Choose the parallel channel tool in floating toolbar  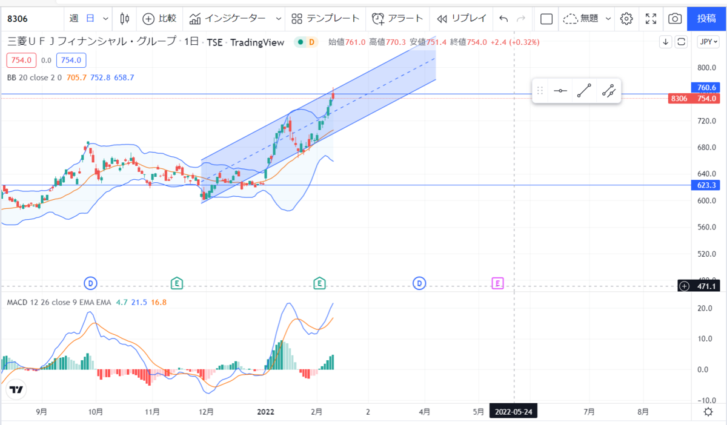608,91
